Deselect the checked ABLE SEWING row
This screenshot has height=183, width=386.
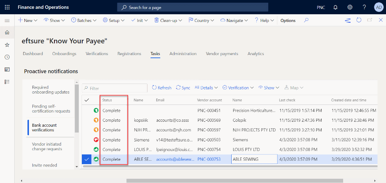86,159
